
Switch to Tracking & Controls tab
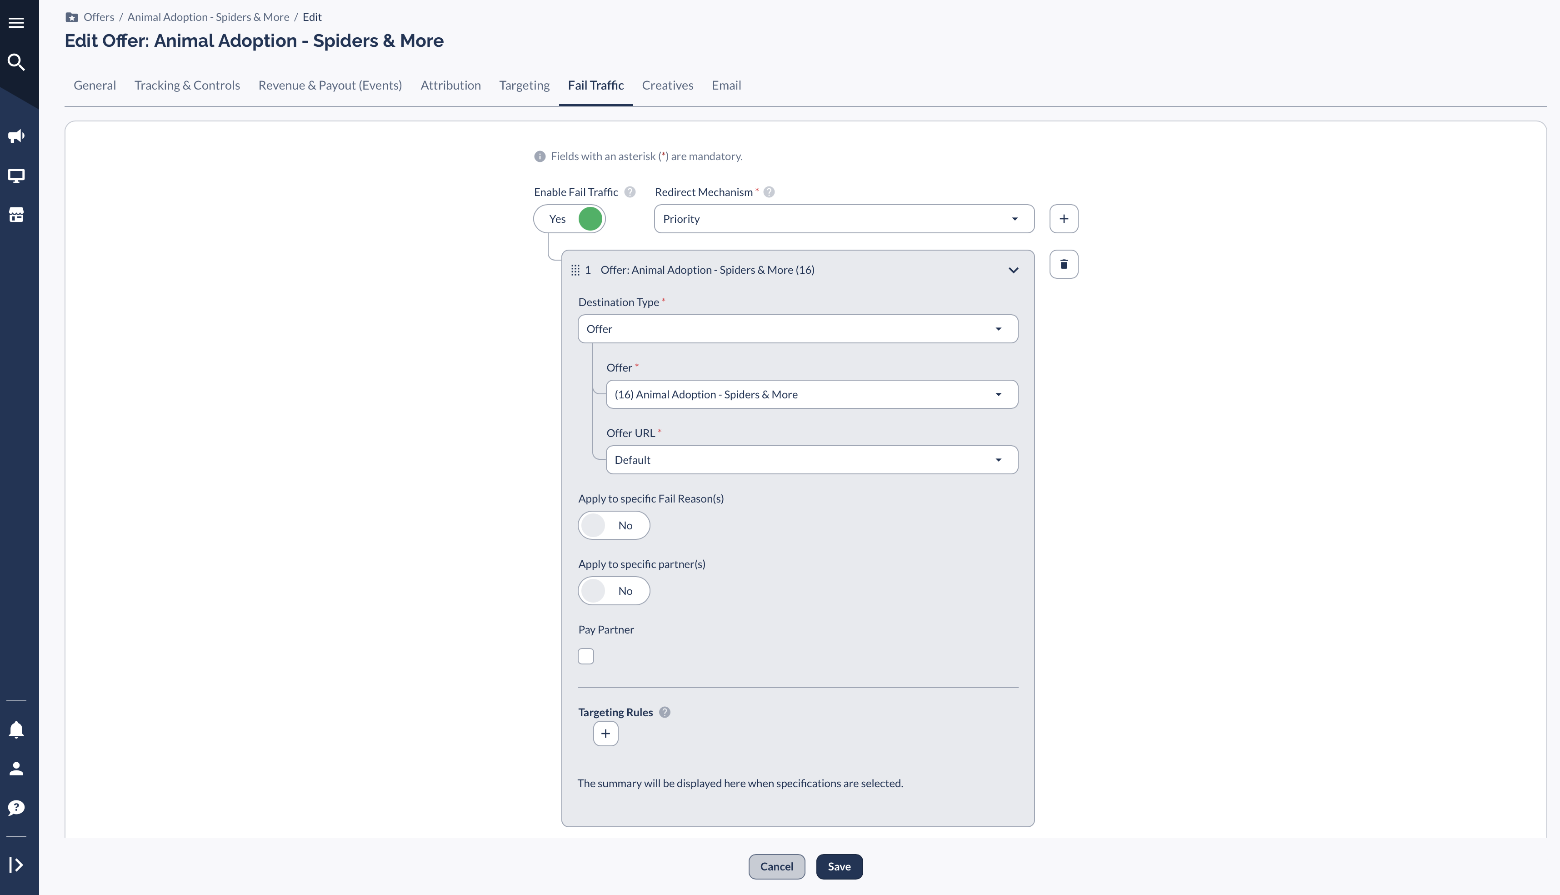tap(187, 85)
